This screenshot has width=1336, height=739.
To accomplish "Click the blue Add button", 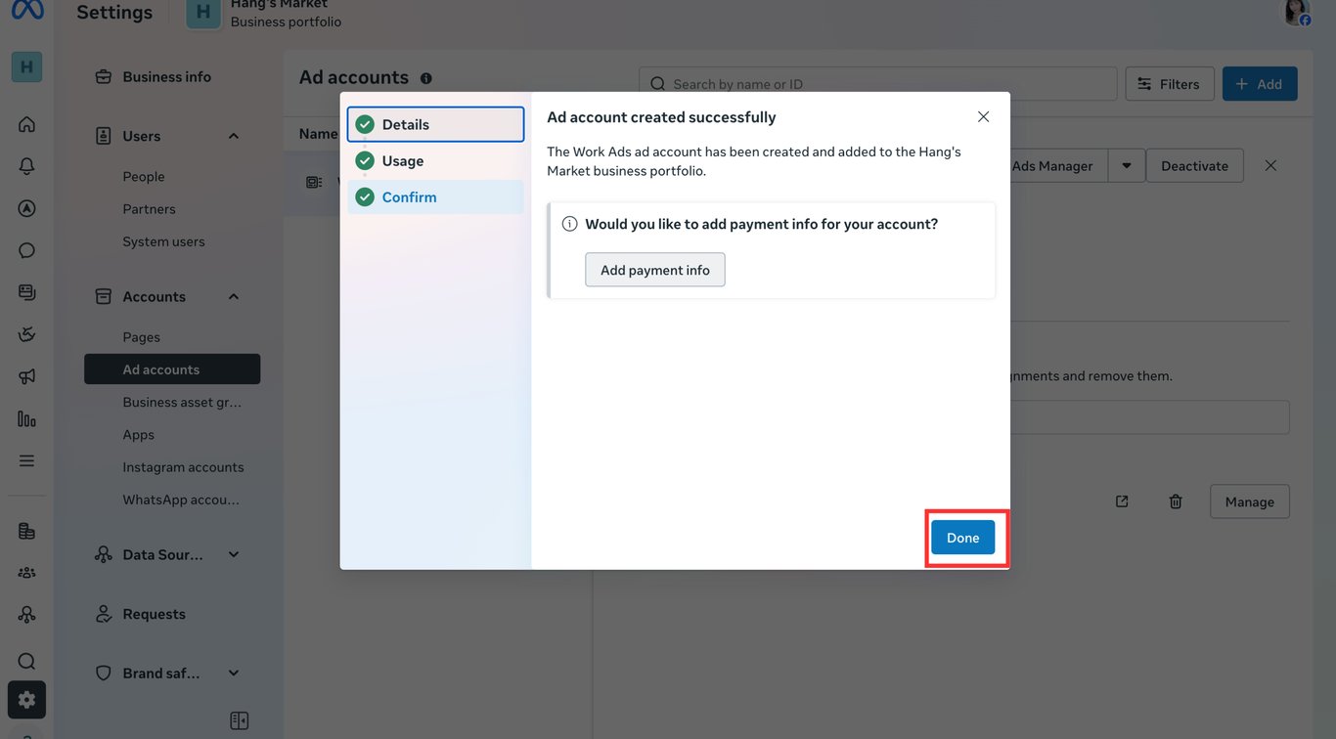I will [1260, 84].
